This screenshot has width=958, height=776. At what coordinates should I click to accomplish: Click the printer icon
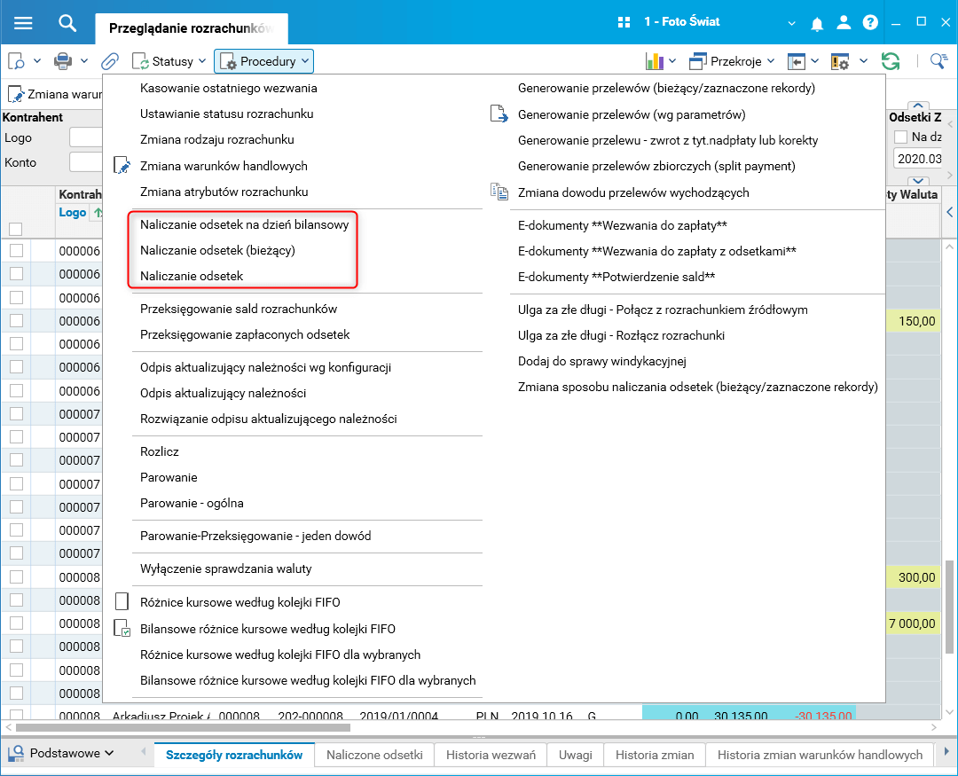point(63,61)
